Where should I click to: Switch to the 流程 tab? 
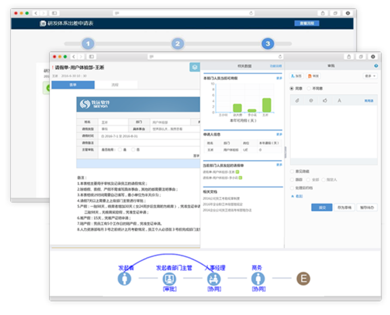(115, 85)
